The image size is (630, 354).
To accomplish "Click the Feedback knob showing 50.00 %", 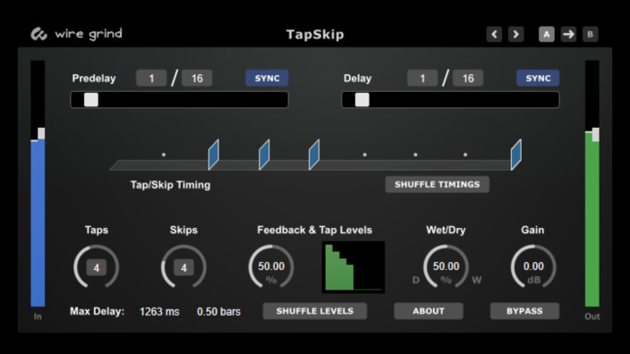I will pyautogui.click(x=271, y=267).
